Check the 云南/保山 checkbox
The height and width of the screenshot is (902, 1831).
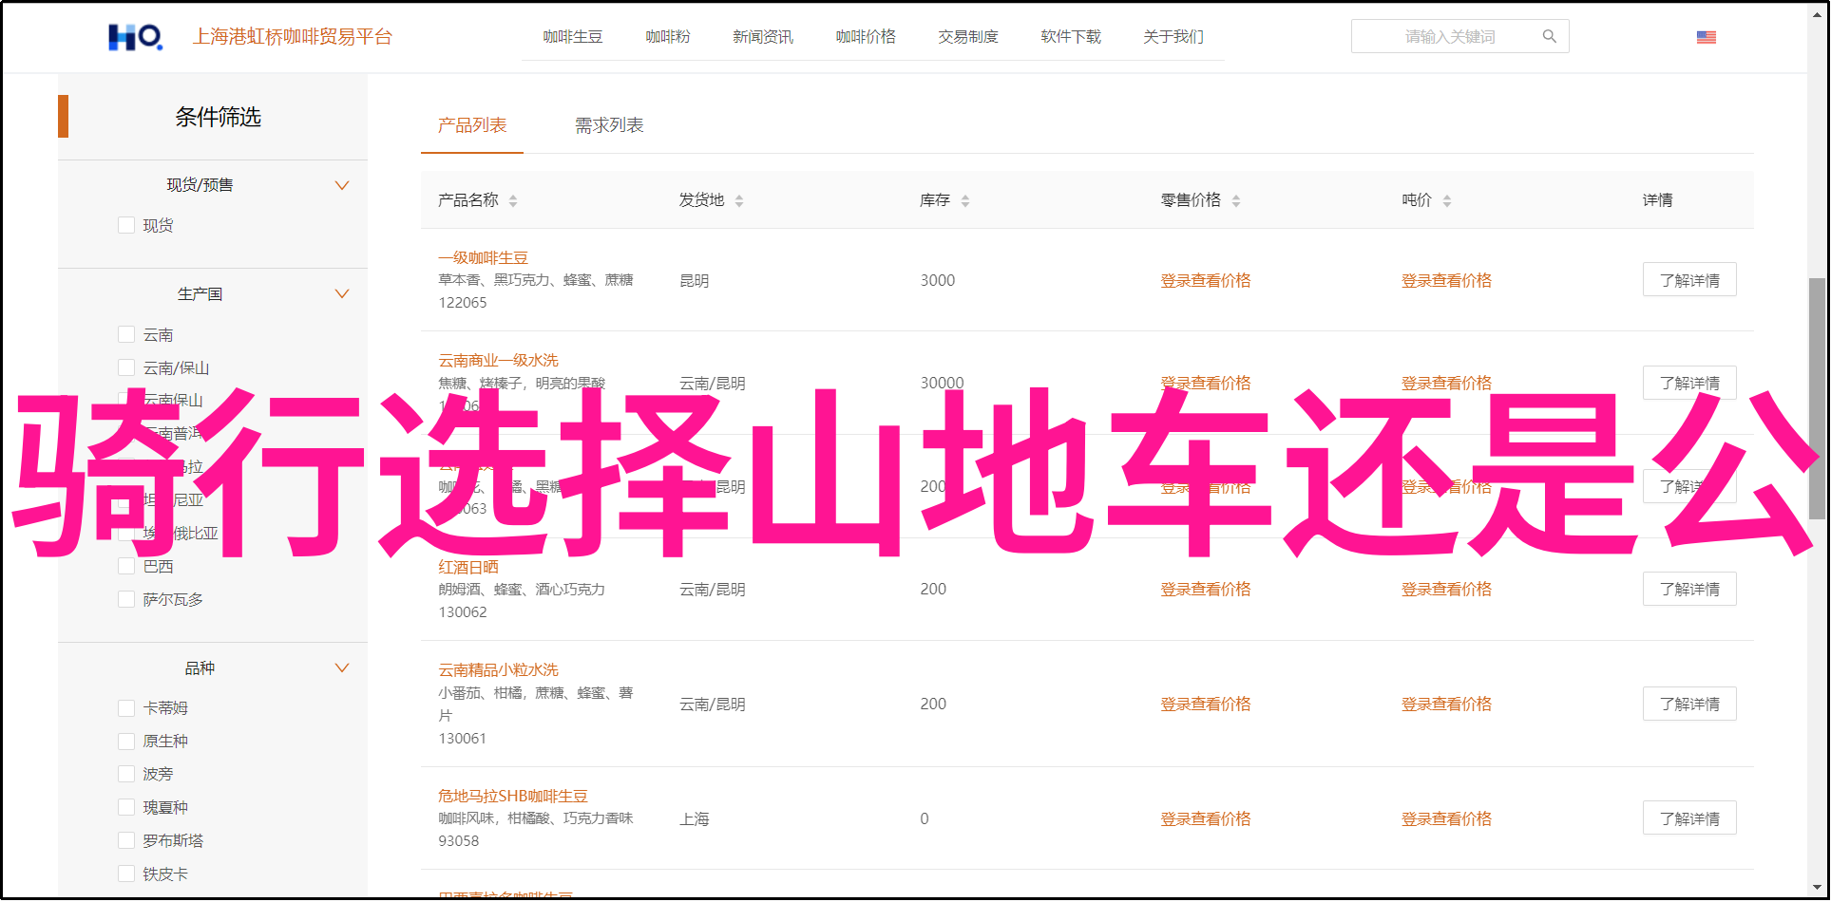point(125,367)
